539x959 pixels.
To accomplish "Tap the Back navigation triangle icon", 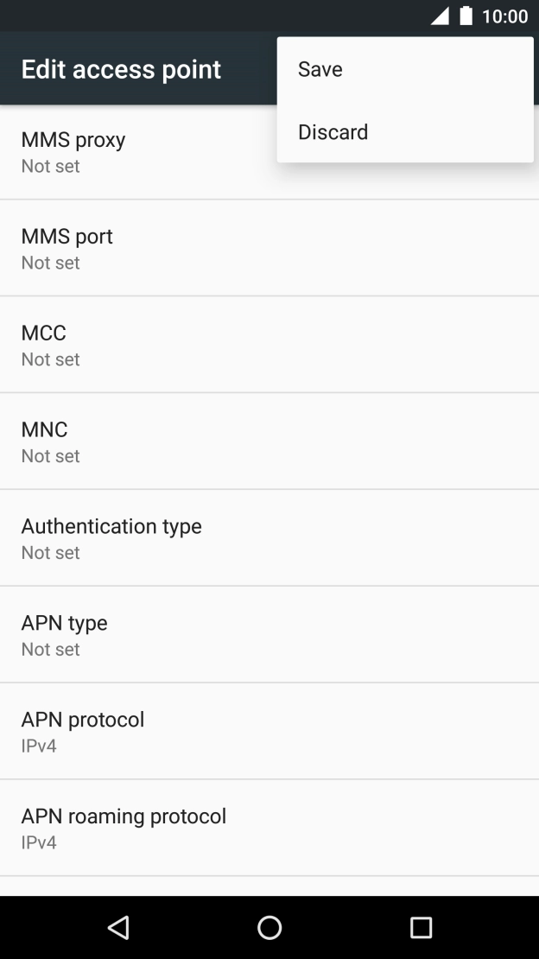I will click(x=118, y=927).
